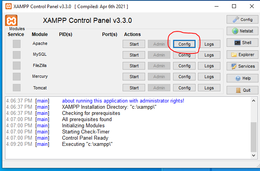The width and height of the screenshot is (260, 171).
Task: Click the Service column header
Action: tap(16, 34)
